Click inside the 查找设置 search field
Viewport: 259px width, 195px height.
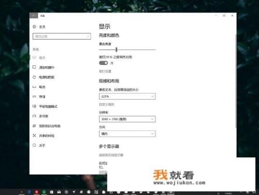[62, 36]
